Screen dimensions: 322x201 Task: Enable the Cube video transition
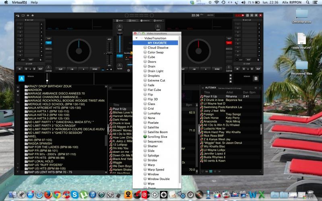point(145,57)
